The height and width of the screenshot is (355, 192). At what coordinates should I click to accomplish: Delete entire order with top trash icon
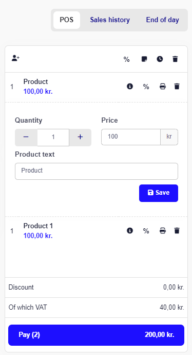click(x=175, y=59)
